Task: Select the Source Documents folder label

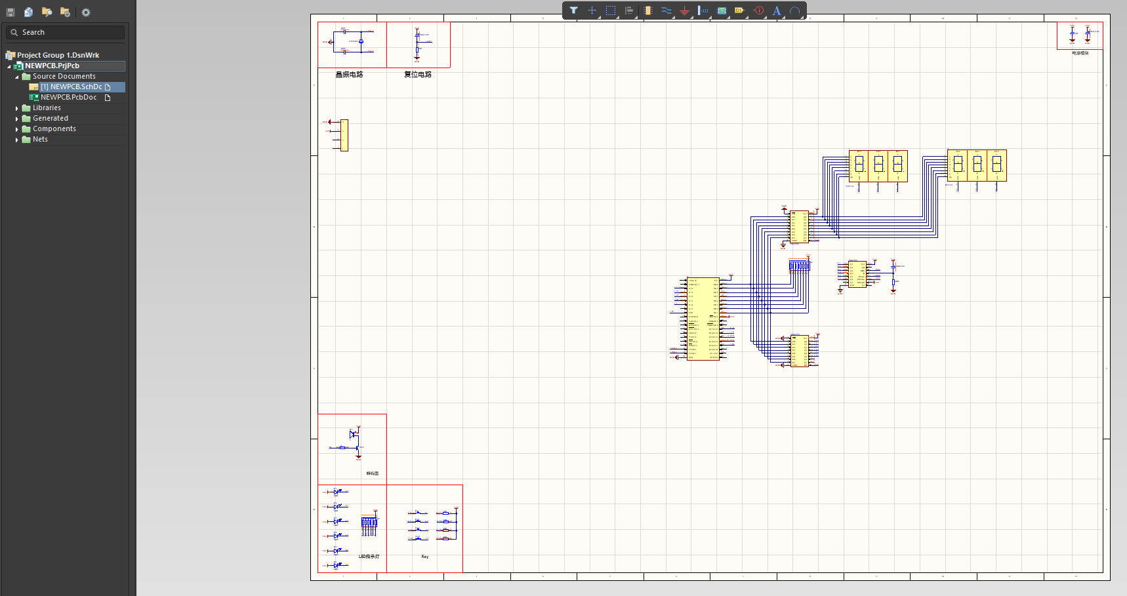Action: pyautogui.click(x=64, y=76)
